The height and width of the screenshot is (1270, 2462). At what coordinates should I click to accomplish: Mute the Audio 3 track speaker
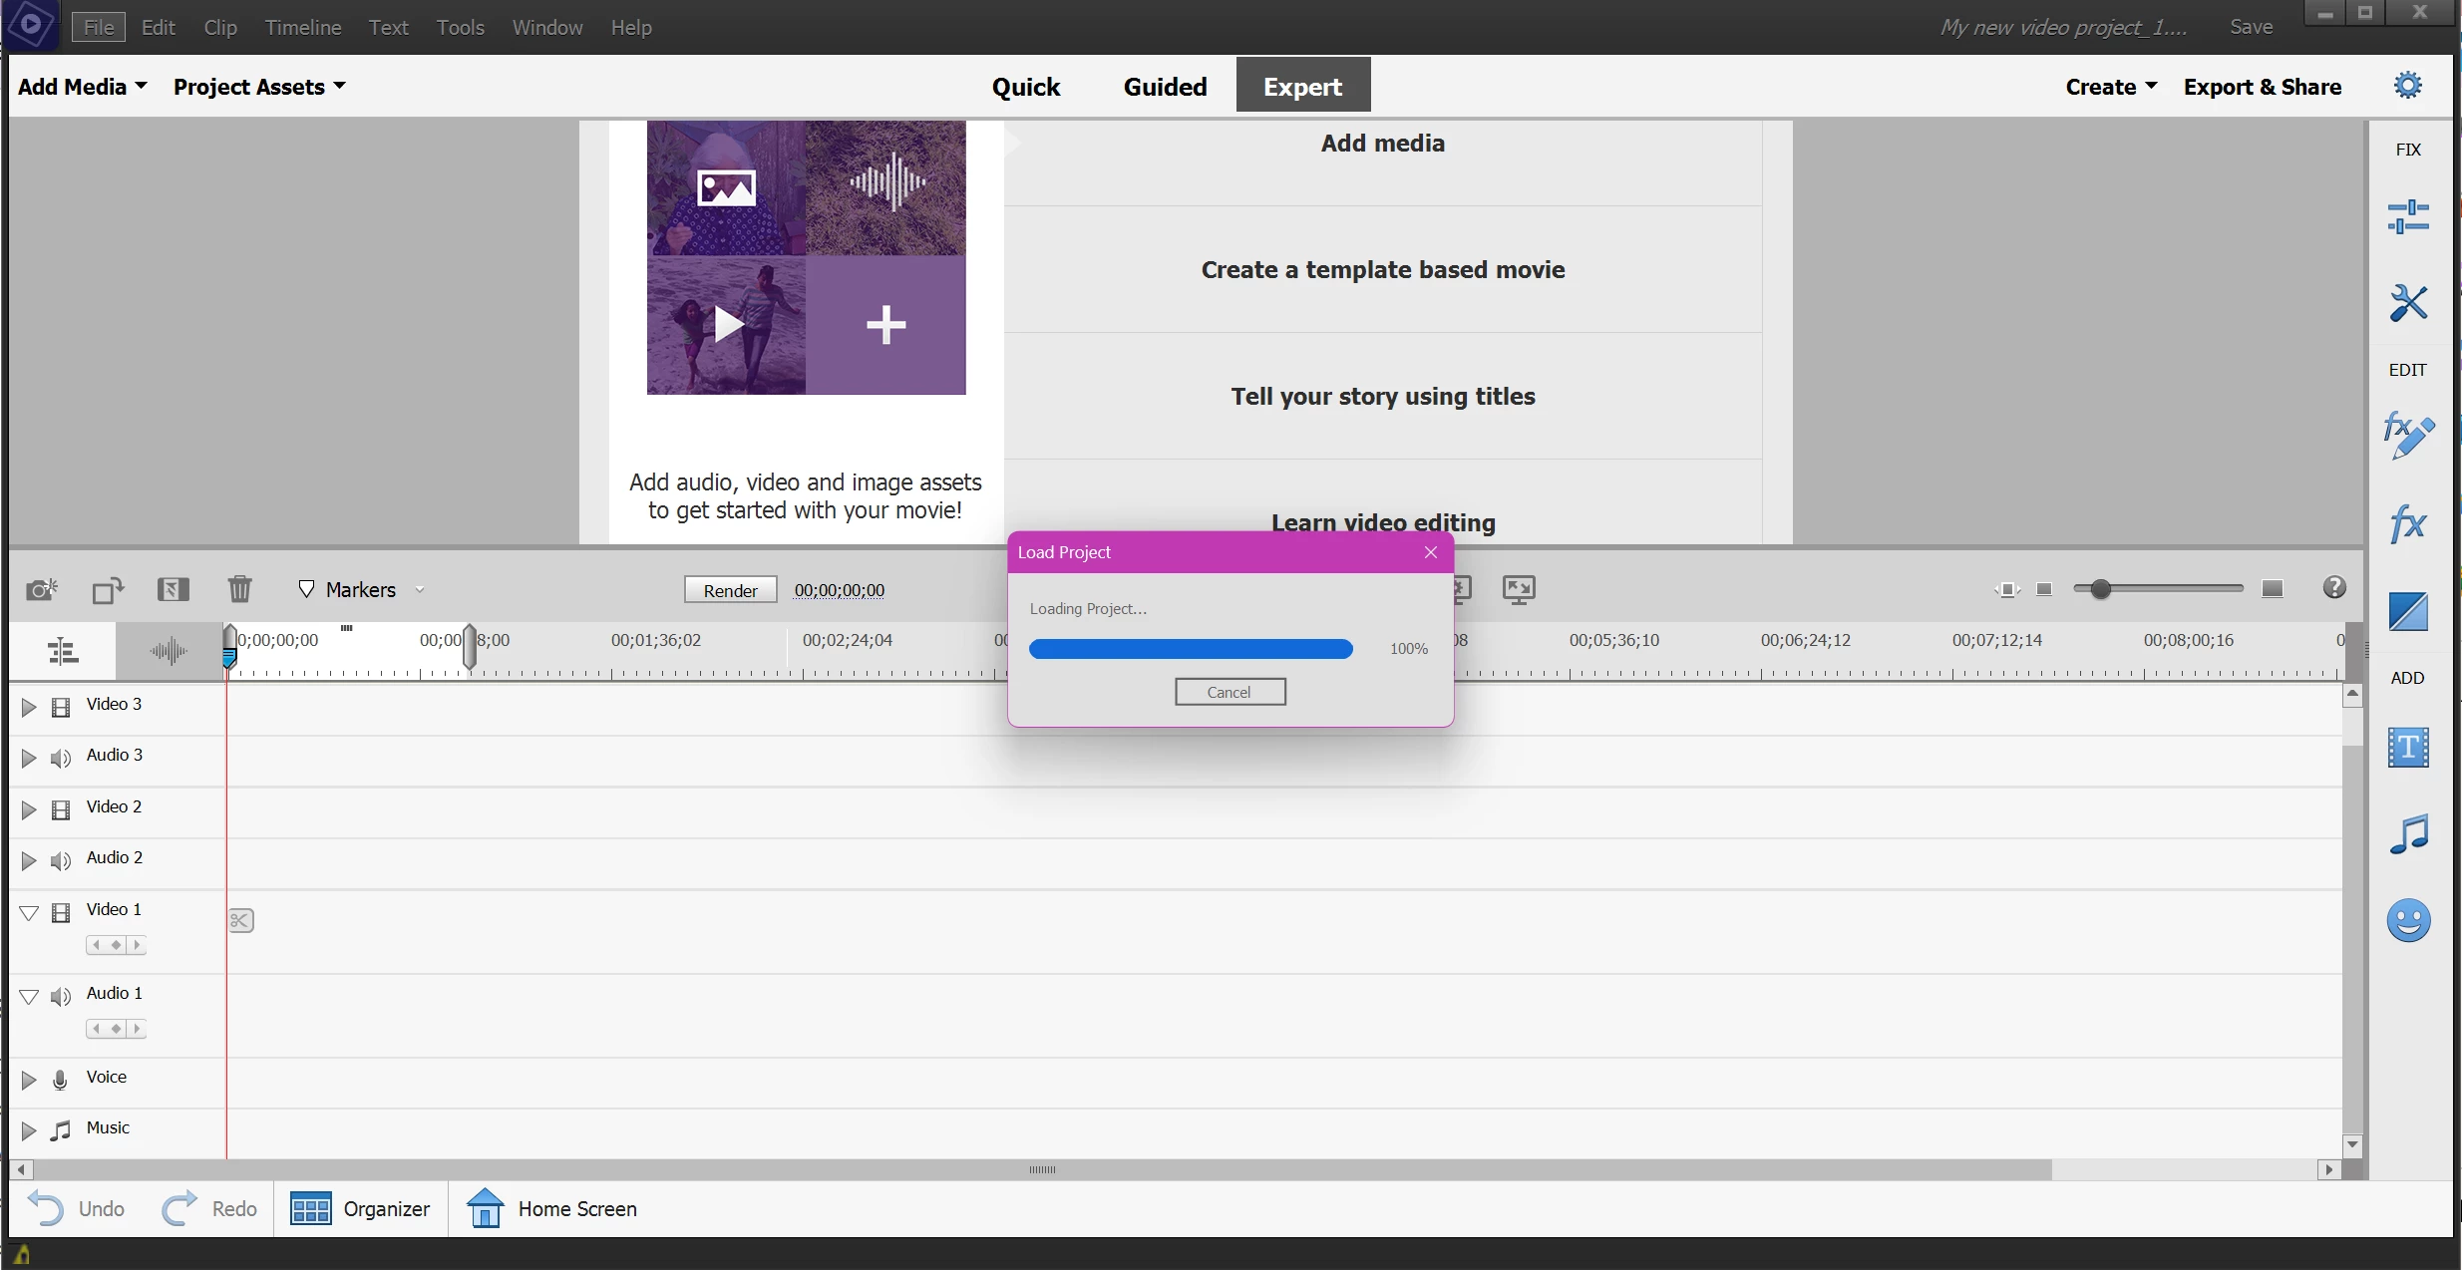tap(61, 758)
